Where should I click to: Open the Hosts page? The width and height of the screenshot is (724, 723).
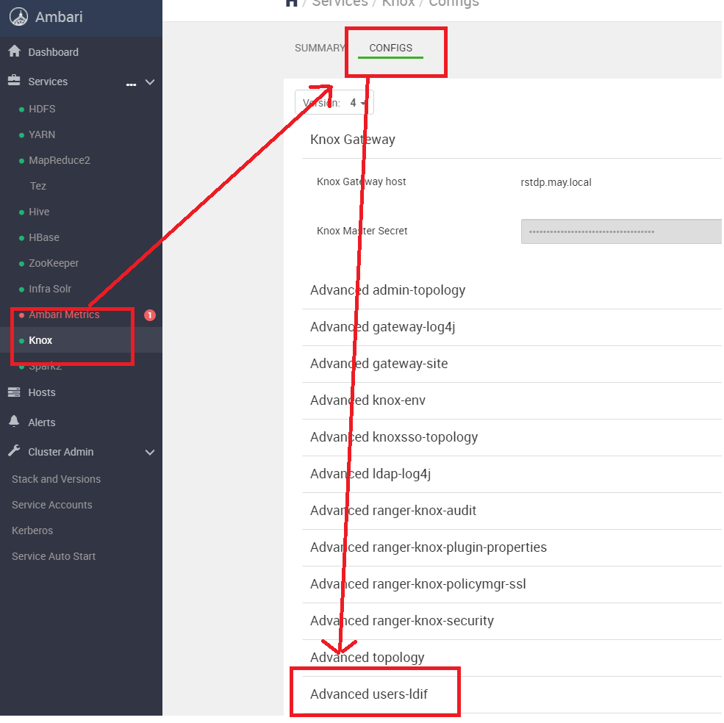[42, 392]
